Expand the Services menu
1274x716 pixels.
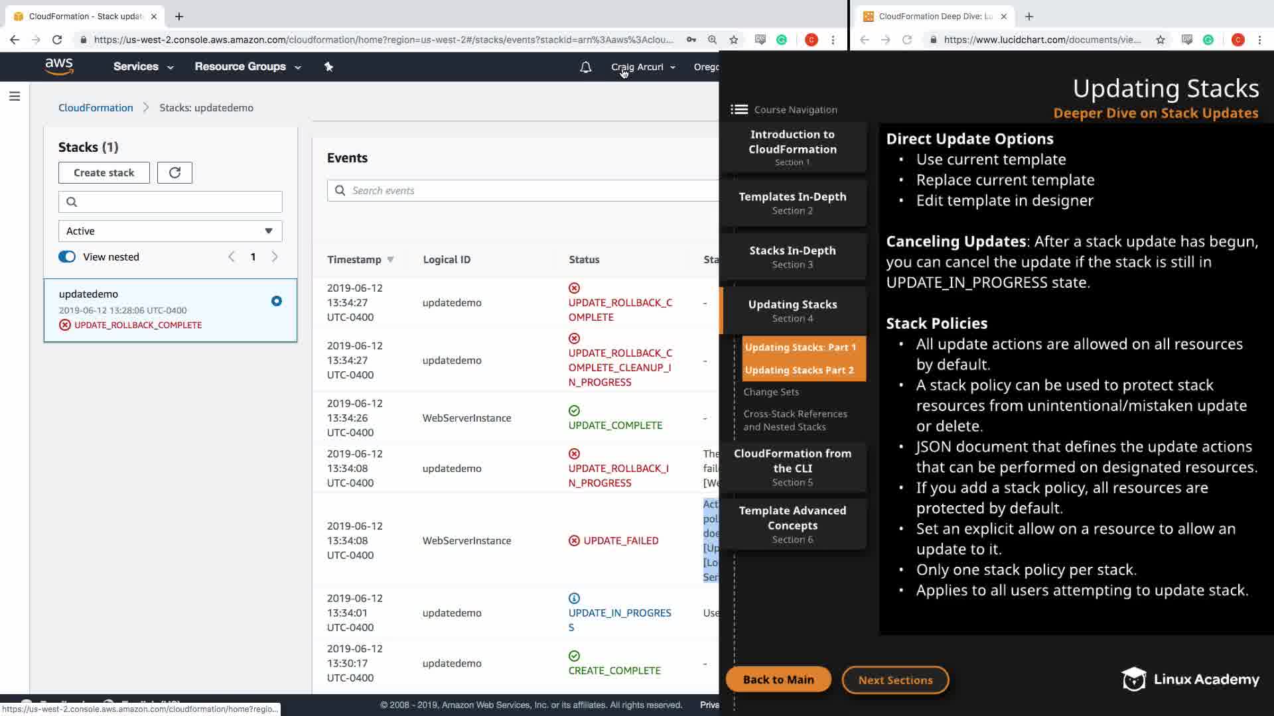(143, 67)
